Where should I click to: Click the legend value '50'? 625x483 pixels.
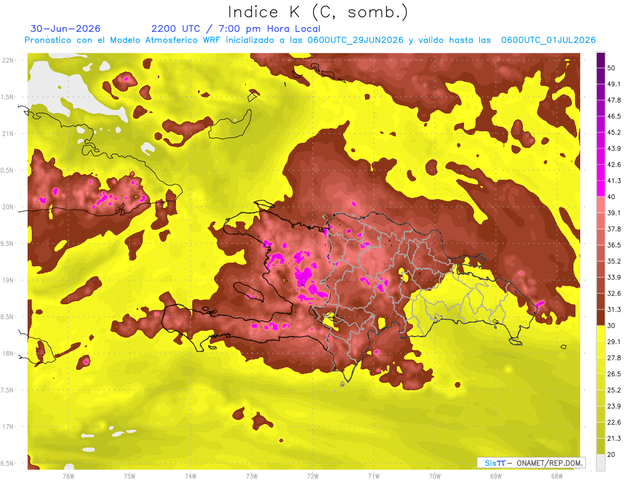[611, 68]
